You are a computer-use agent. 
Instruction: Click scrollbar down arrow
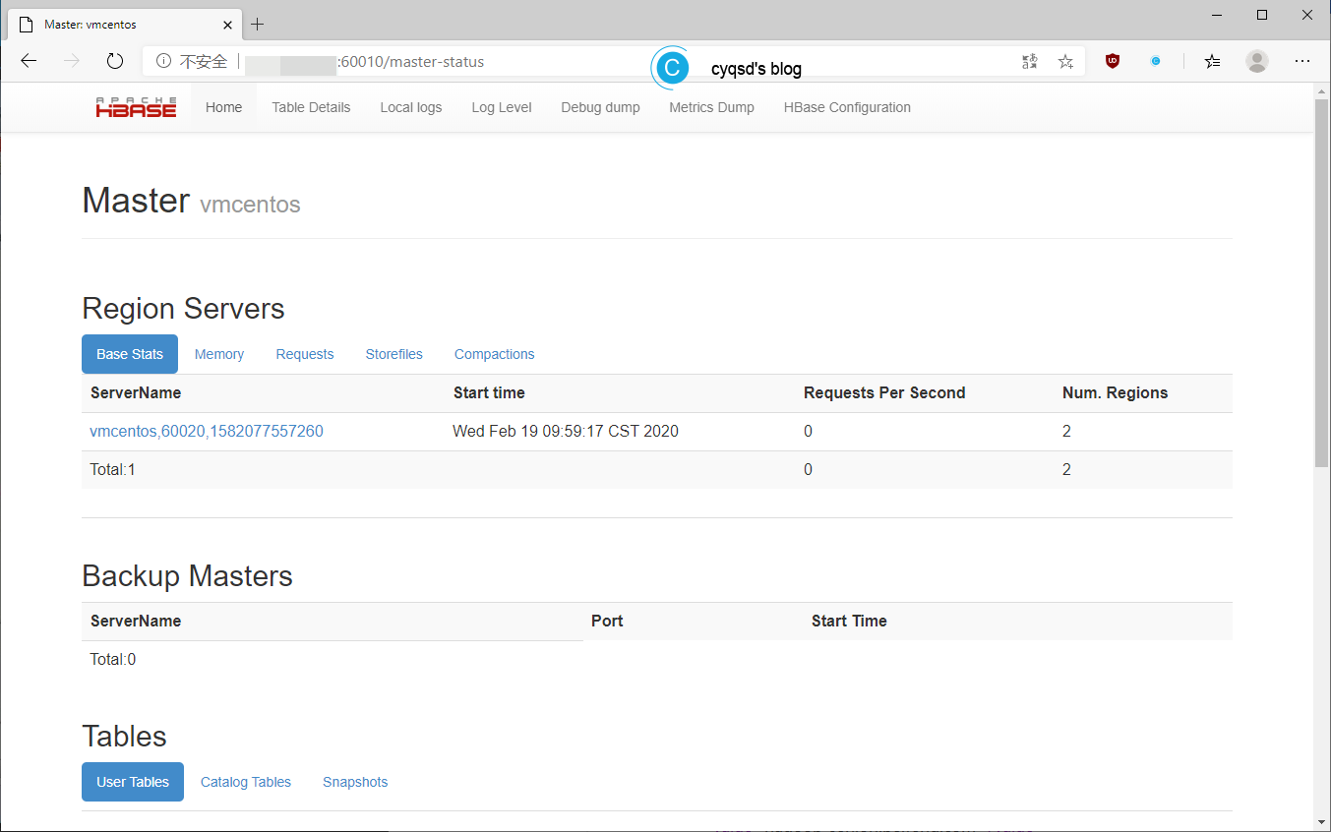tap(1322, 821)
